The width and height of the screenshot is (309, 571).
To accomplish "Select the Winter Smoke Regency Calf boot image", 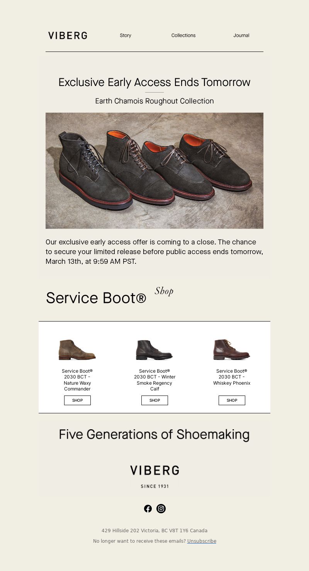I will (154, 349).
